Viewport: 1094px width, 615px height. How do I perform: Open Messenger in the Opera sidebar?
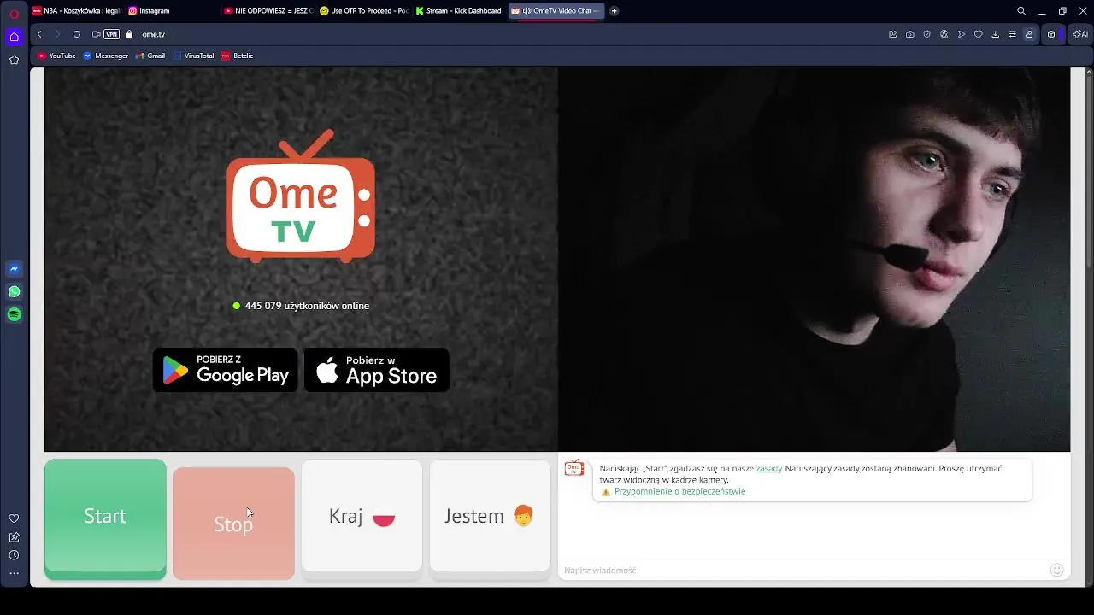click(x=14, y=268)
